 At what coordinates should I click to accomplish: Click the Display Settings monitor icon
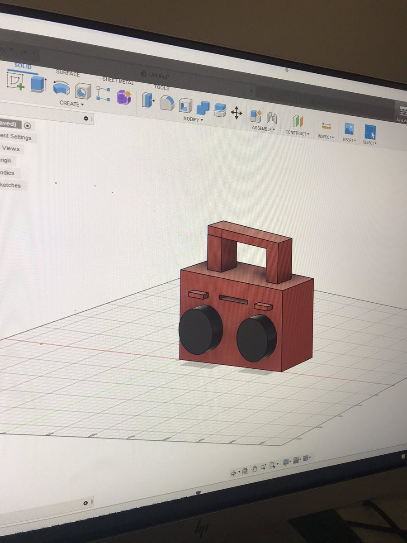tap(286, 462)
